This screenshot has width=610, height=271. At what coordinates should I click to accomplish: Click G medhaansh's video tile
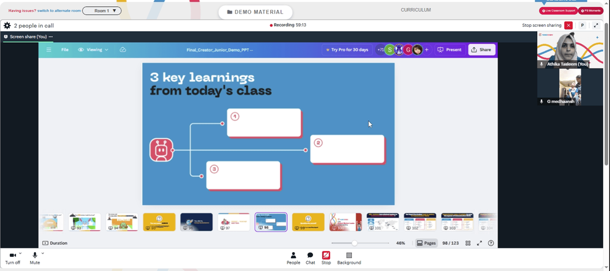pos(570,87)
